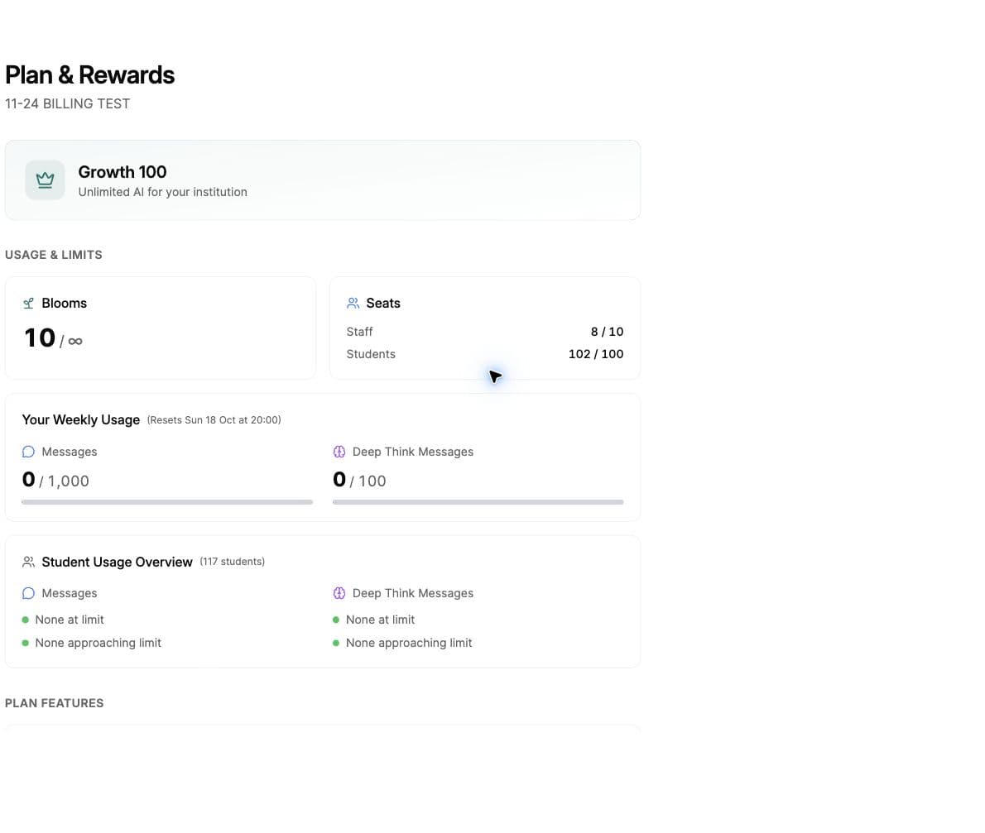Click green dot beside Deep Think 'None approaching limit'
The width and height of the screenshot is (985, 833).
coord(336,644)
